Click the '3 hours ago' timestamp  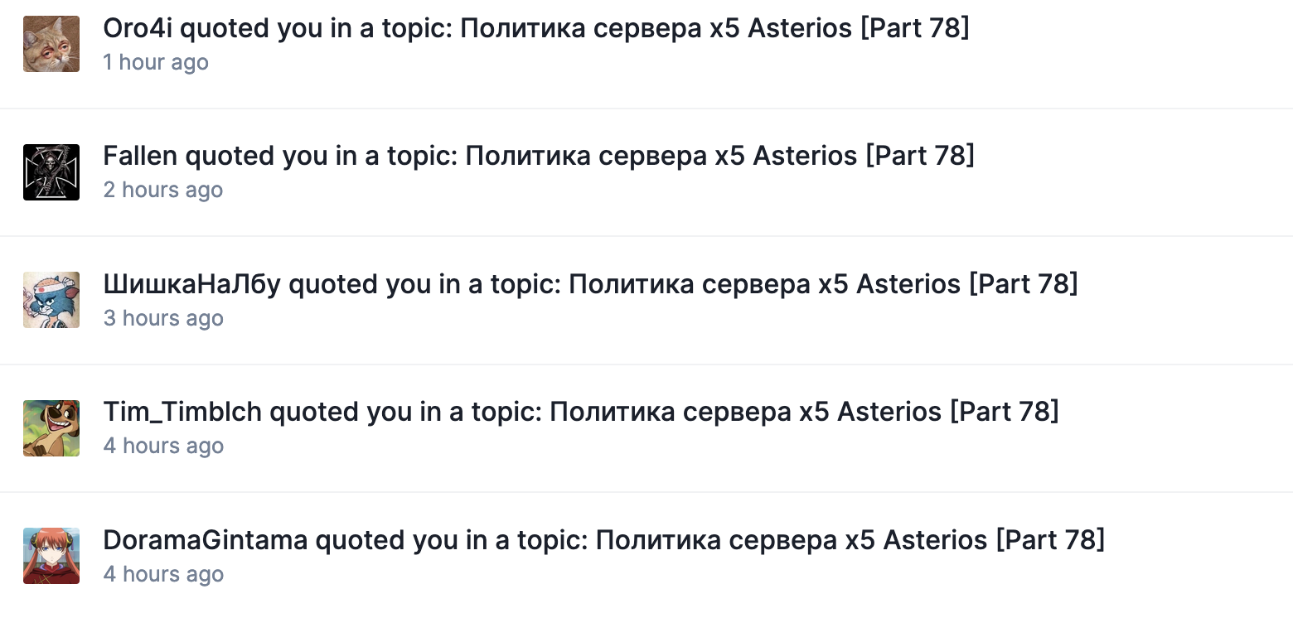point(163,318)
